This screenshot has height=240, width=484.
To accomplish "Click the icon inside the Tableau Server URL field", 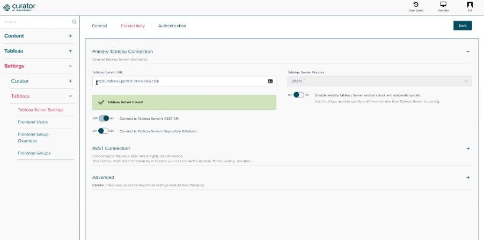I will tap(270, 81).
